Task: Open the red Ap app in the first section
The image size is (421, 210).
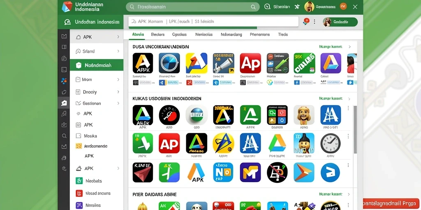Action: [250, 63]
